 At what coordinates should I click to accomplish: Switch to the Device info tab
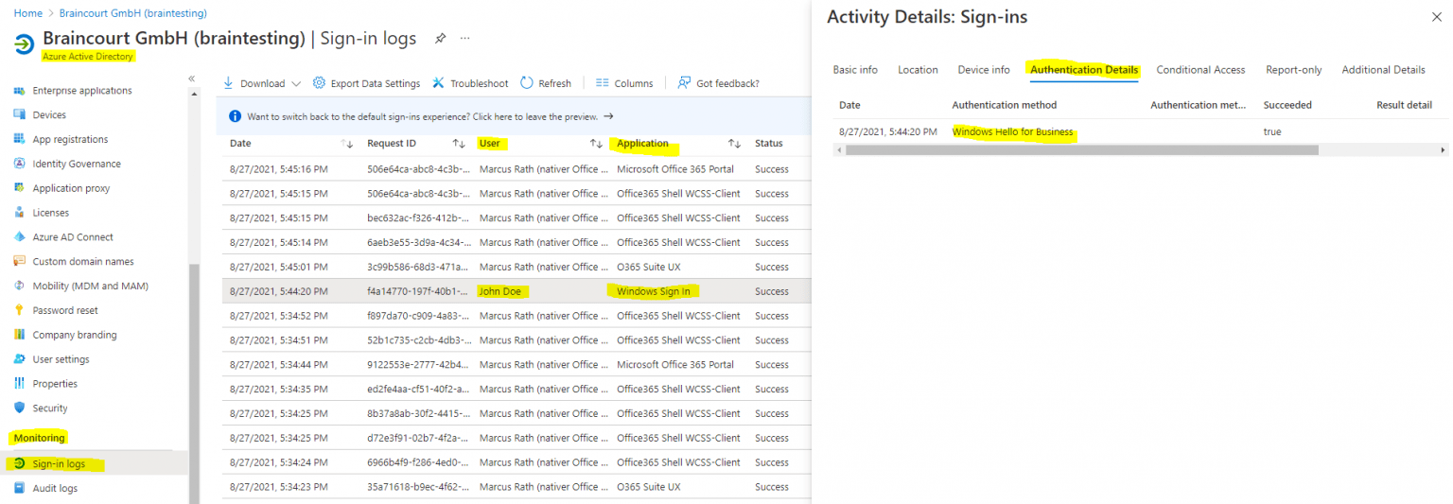coord(983,69)
